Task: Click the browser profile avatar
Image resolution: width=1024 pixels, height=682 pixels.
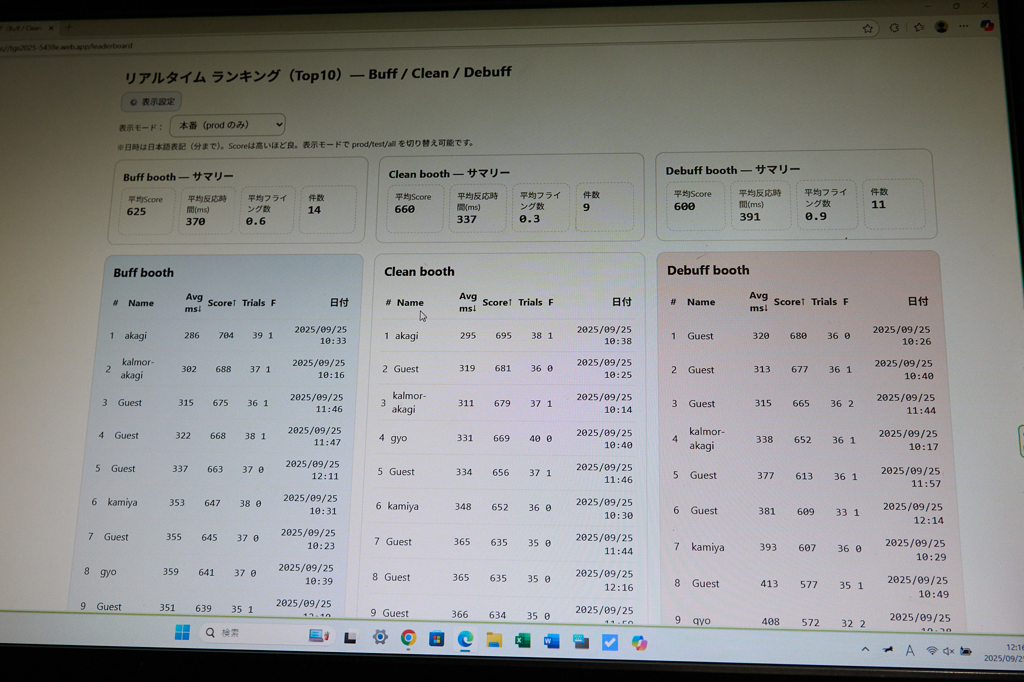Action: [x=941, y=27]
